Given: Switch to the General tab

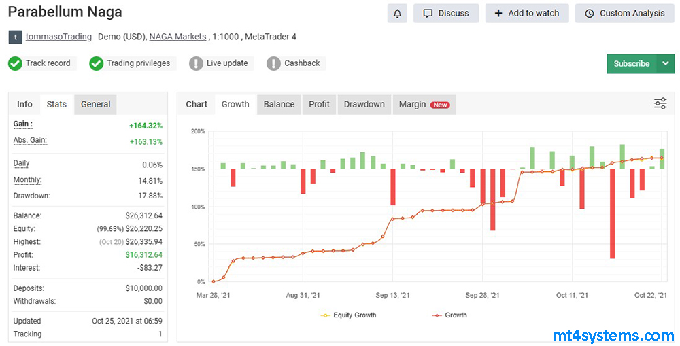Looking at the screenshot, I should [95, 104].
